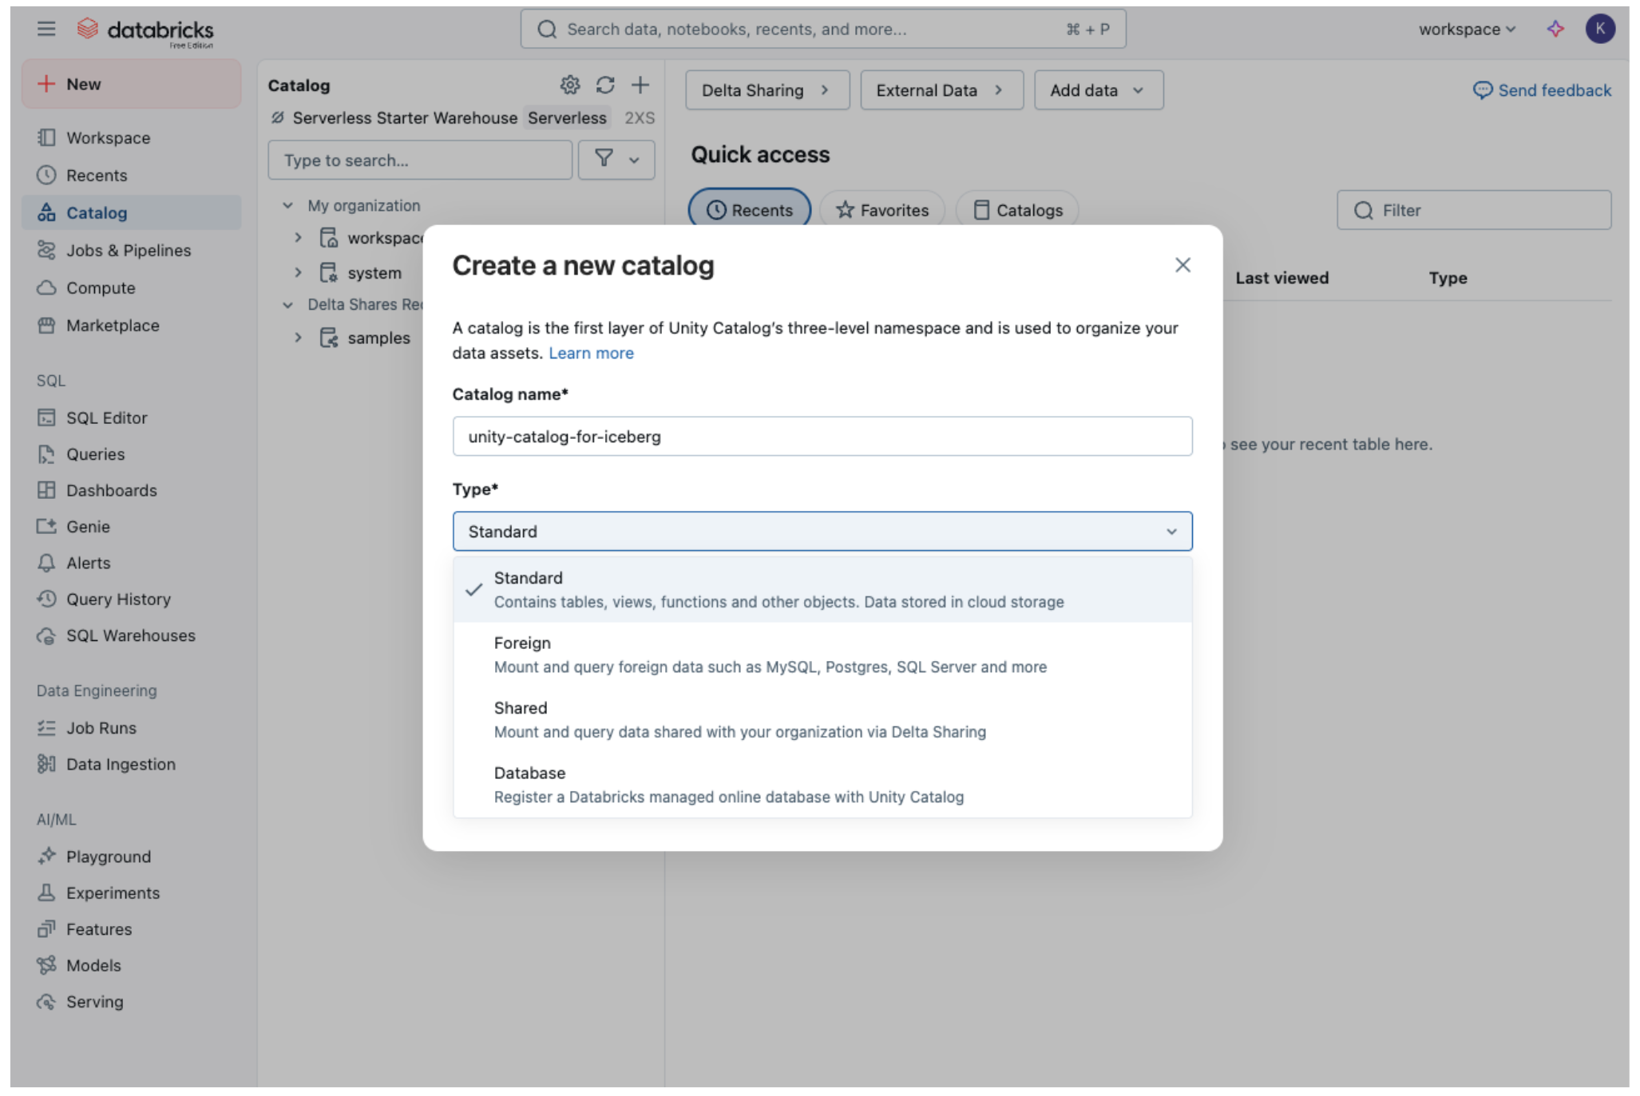
Task: Open the catalog settings gear
Action: coord(569,85)
